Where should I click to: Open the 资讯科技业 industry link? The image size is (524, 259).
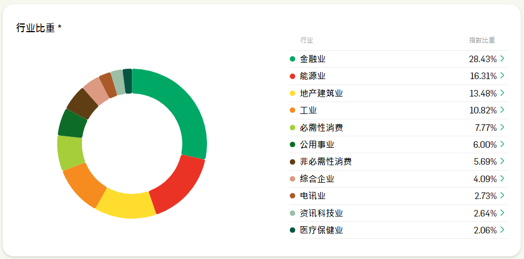321,213
